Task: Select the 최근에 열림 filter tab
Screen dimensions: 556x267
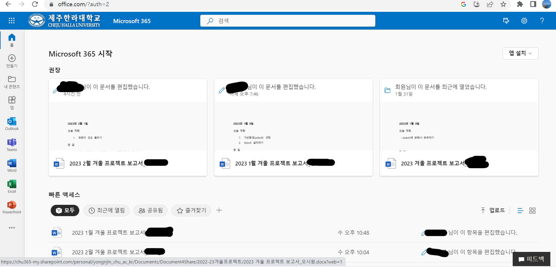Action: tap(107, 210)
